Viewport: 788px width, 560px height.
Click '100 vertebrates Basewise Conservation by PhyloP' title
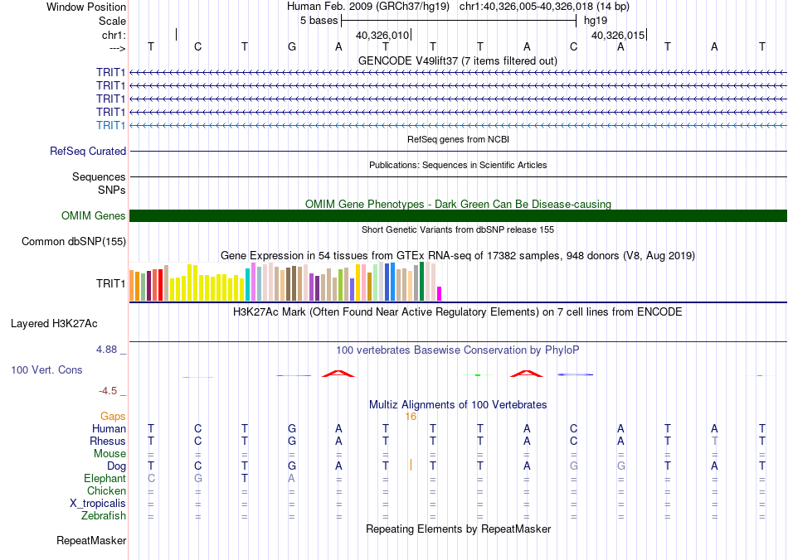click(x=458, y=350)
